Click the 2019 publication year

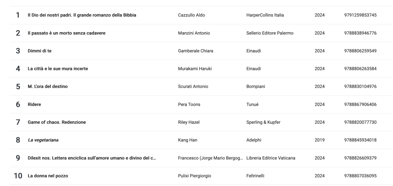click(320, 140)
